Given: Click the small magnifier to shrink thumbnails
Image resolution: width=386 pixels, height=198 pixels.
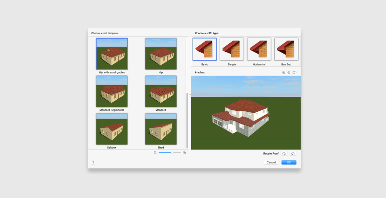Looking at the screenshot, I should (155, 152).
